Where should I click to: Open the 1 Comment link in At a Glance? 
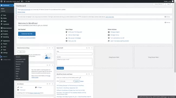(x=22, y=90)
